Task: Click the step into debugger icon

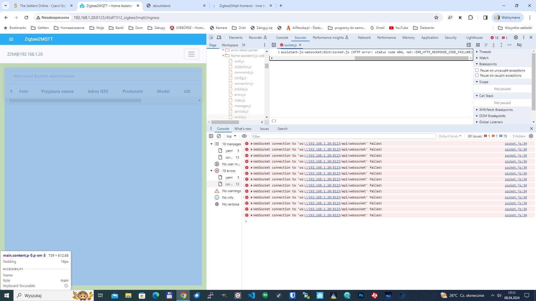Action: point(494,45)
